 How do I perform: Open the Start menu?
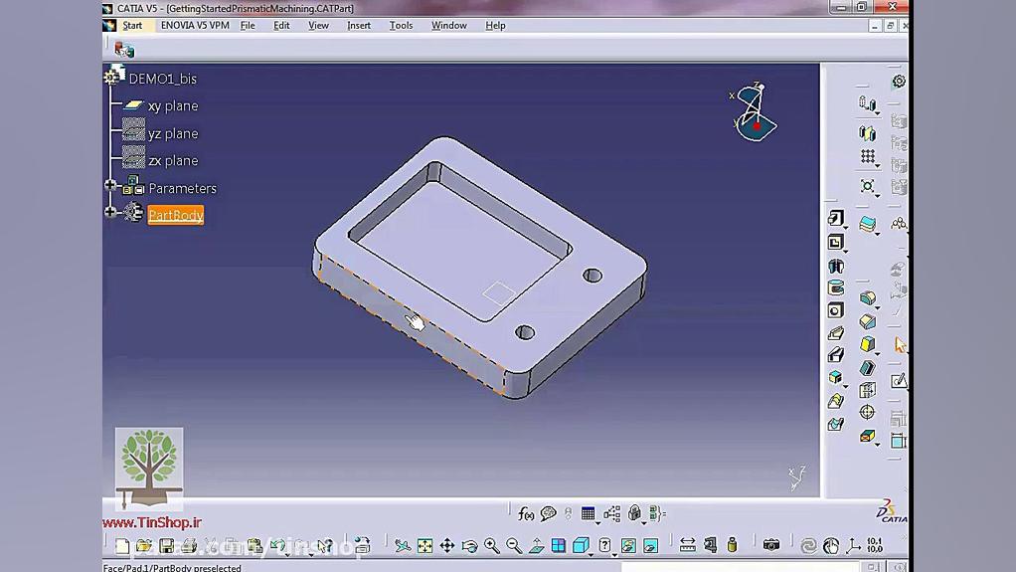coord(131,25)
